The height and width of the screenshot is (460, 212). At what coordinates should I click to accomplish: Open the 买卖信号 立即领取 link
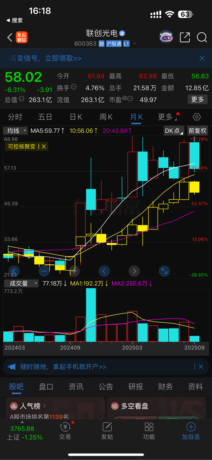tap(46, 58)
